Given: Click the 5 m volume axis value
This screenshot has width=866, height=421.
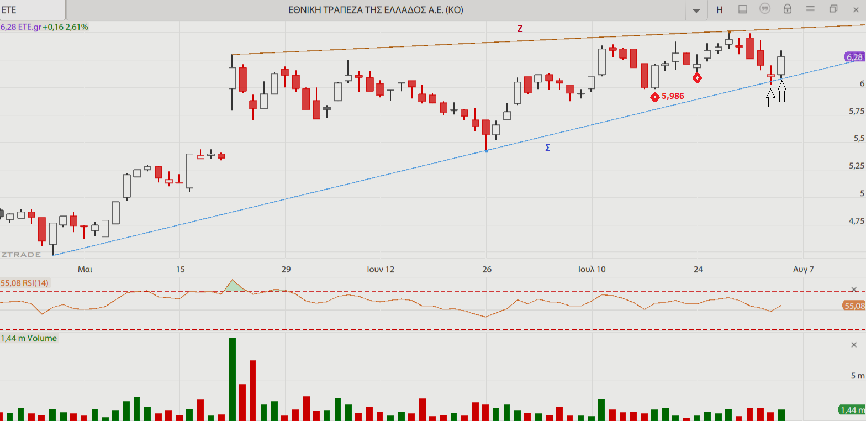Looking at the screenshot, I should coord(858,376).
